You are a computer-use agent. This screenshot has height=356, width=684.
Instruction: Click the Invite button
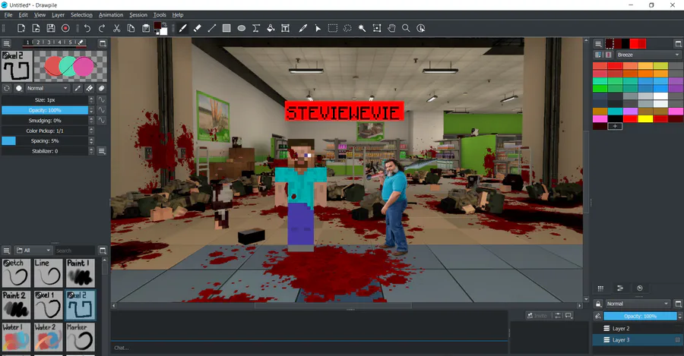pos(537,316)
